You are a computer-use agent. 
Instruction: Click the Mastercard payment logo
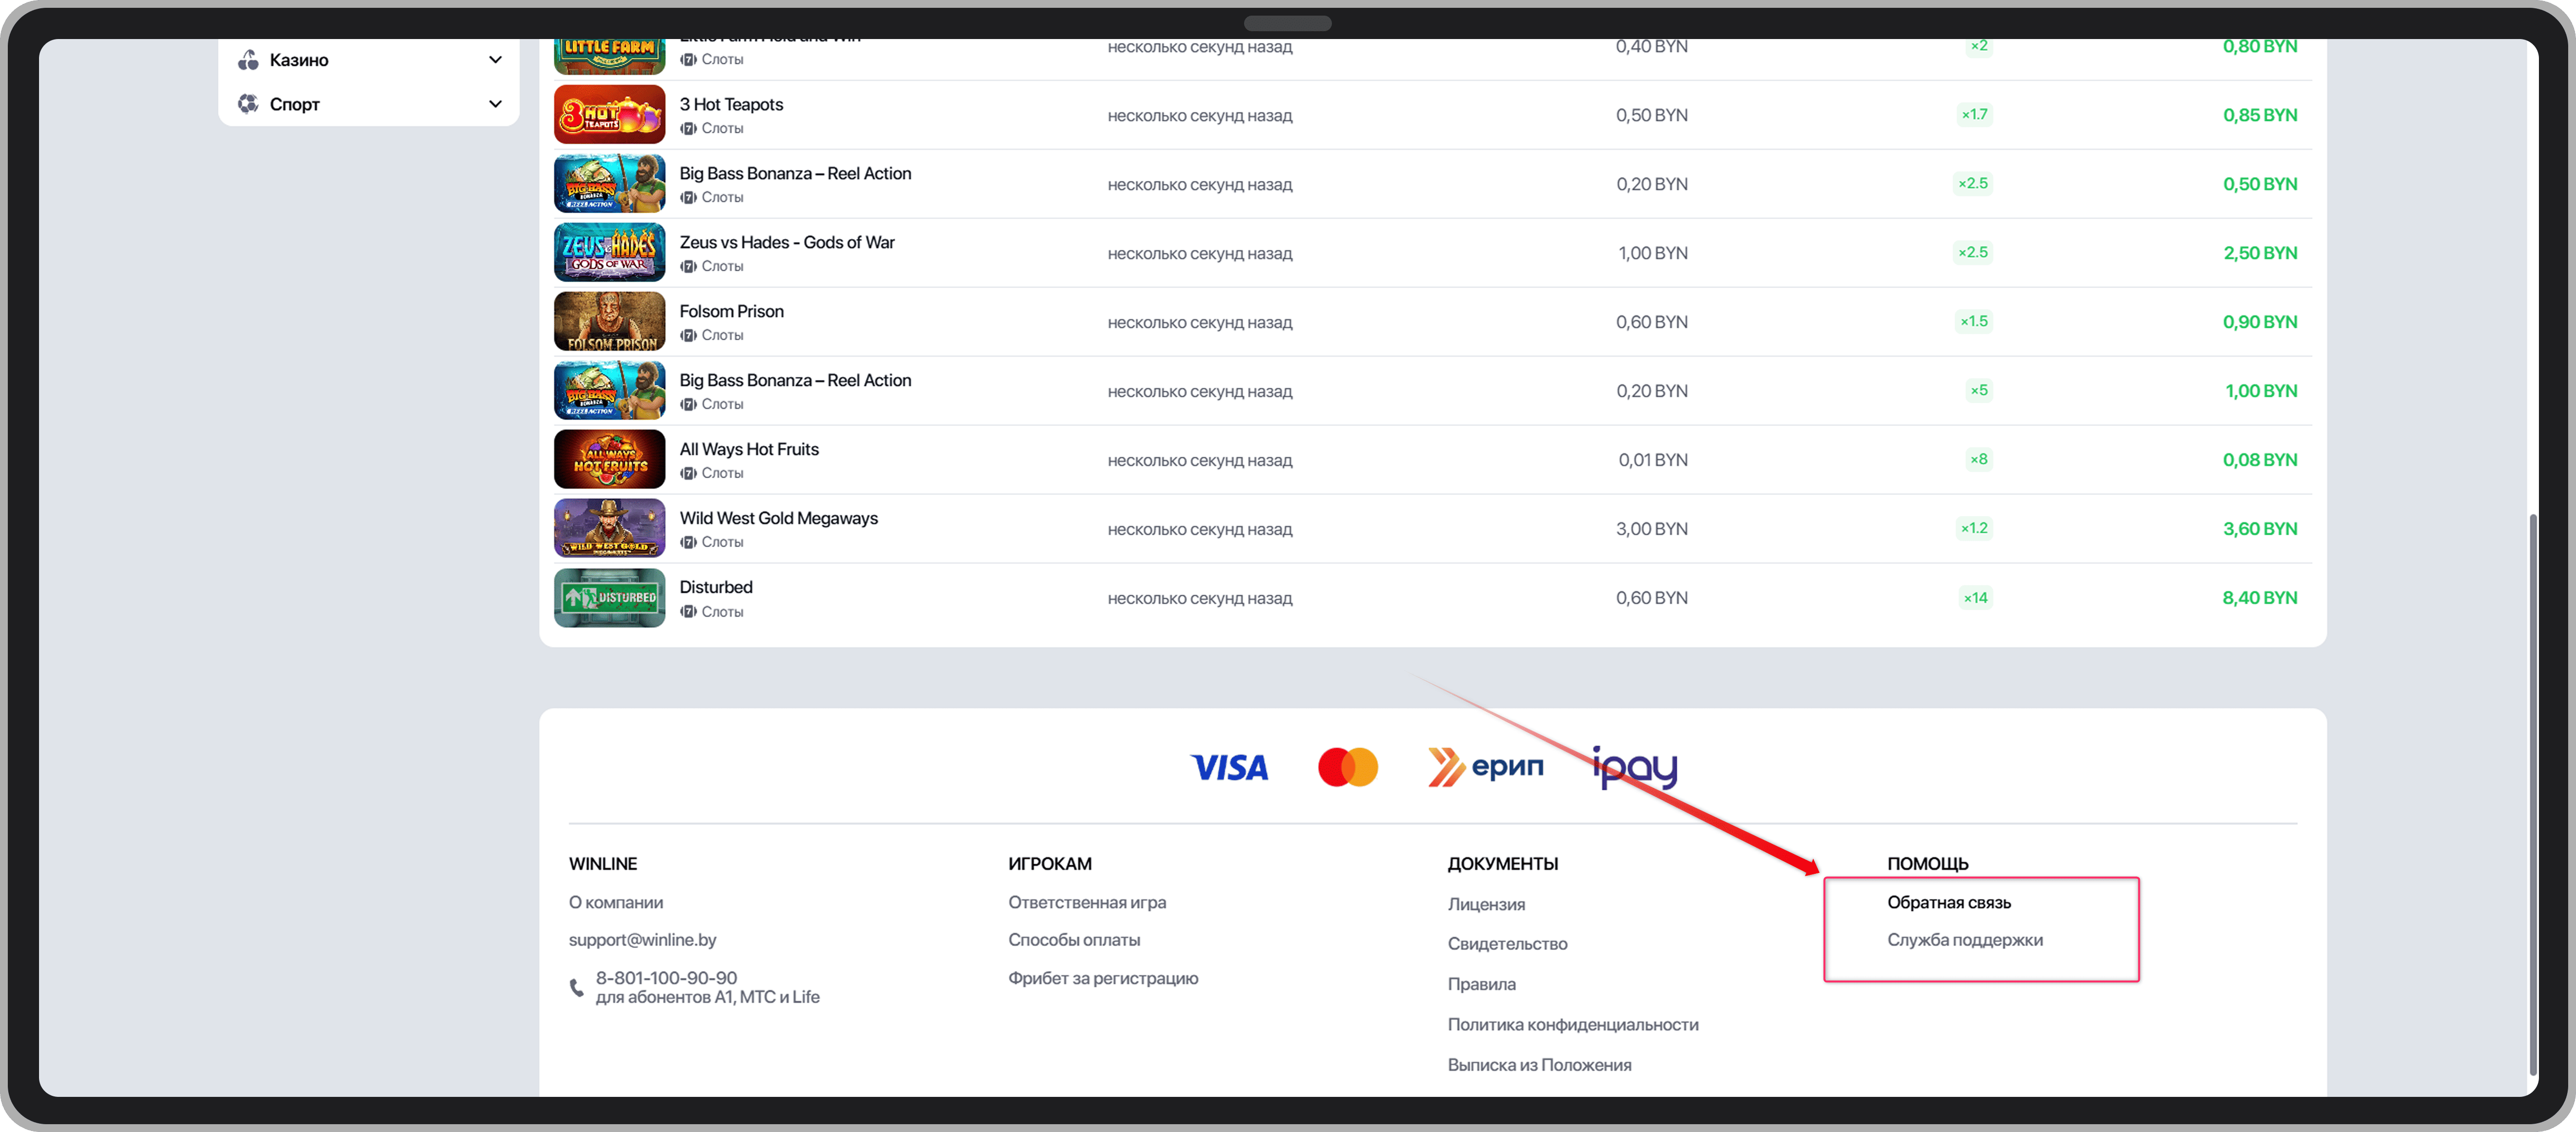tap(1347, 767)
